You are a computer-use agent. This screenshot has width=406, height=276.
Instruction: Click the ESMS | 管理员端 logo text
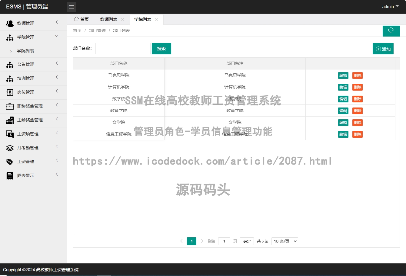pyautogui.click(x=27, y=7)
